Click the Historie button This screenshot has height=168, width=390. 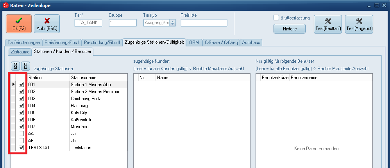[x=289, y=29]
